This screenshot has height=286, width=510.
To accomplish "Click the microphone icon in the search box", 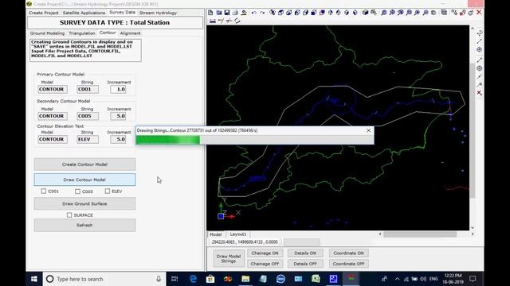I will click(x=159, y=279).
